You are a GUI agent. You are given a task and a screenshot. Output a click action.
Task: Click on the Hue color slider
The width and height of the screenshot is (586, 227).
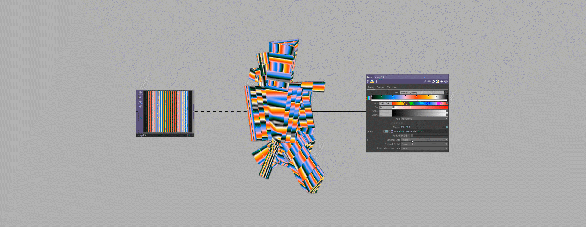420,103
